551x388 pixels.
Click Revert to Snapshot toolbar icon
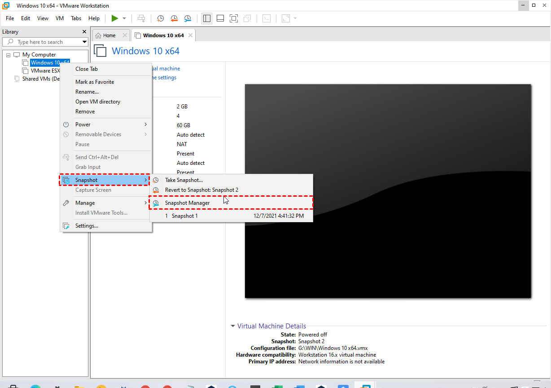174,18
